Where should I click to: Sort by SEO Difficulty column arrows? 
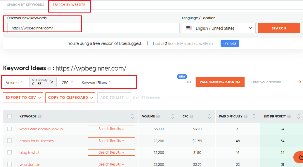point(299,116)
